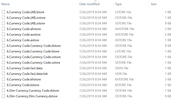
Task: Click file icon of 6.Currency Code.astore
Action: (3, 40)
